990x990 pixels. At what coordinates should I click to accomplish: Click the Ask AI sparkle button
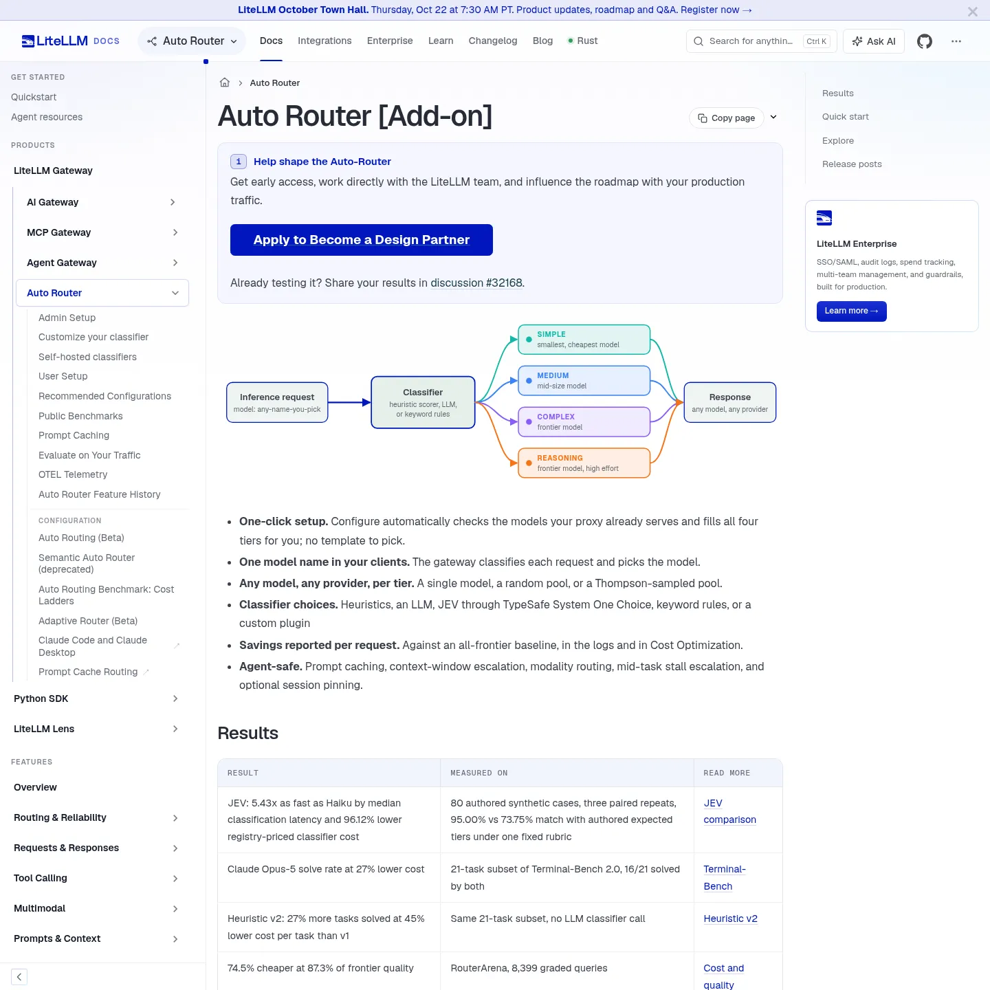pyautogui.click(x=874, y=41)
